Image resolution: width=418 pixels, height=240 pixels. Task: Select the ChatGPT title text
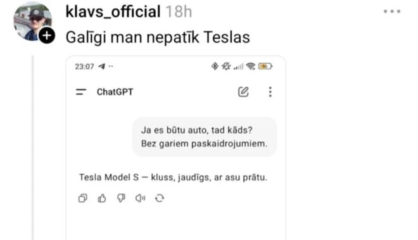tap(115, 92)
